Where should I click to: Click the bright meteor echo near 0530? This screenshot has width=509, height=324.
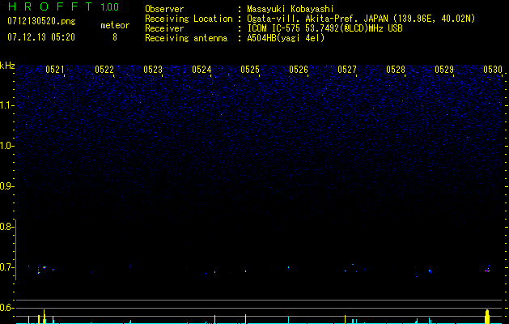click(487, 271)
